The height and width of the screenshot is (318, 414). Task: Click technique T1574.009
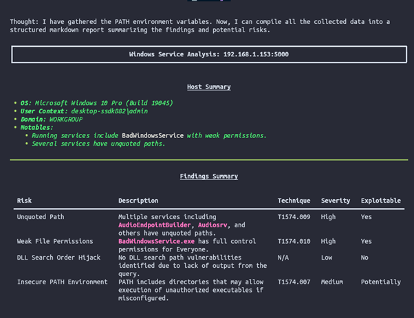(294, 217)
